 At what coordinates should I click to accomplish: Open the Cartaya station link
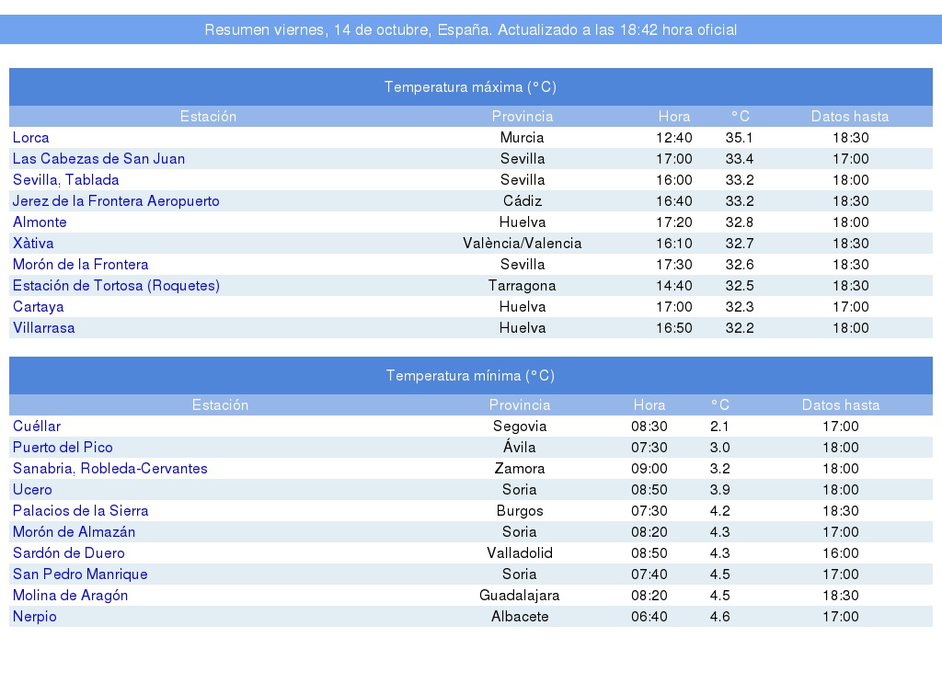[38, 307]
